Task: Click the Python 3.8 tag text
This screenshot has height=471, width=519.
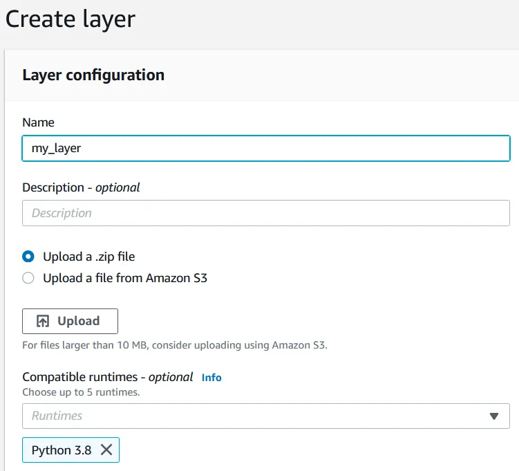Action: 62,450
